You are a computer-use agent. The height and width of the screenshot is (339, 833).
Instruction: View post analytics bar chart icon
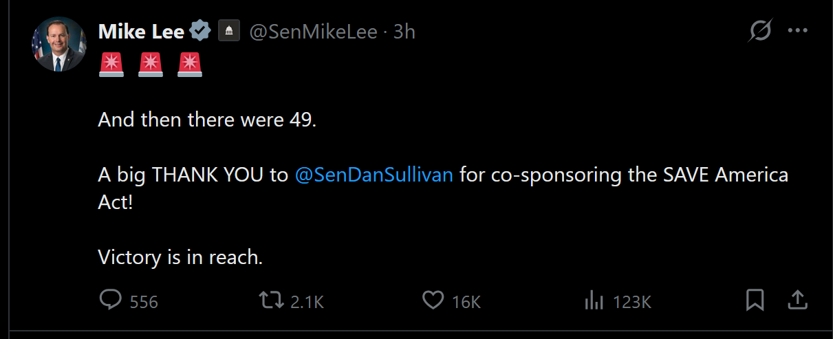click(594, 300)
